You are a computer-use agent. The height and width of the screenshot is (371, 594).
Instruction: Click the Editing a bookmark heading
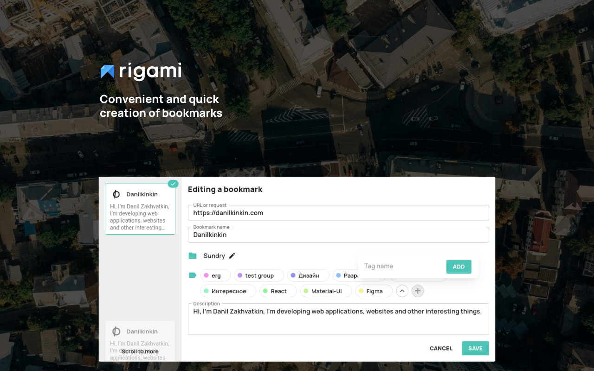point(225,189)
